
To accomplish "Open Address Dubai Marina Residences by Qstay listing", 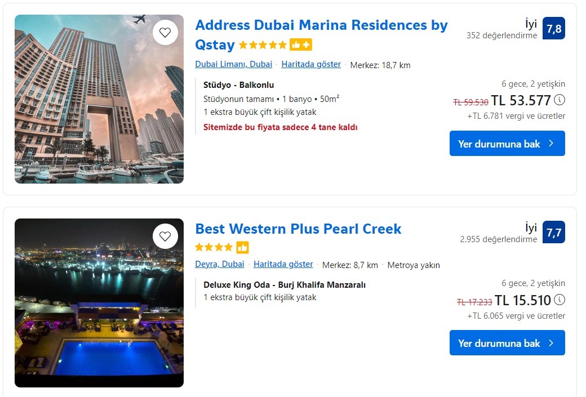I will (x=321, y=26).
